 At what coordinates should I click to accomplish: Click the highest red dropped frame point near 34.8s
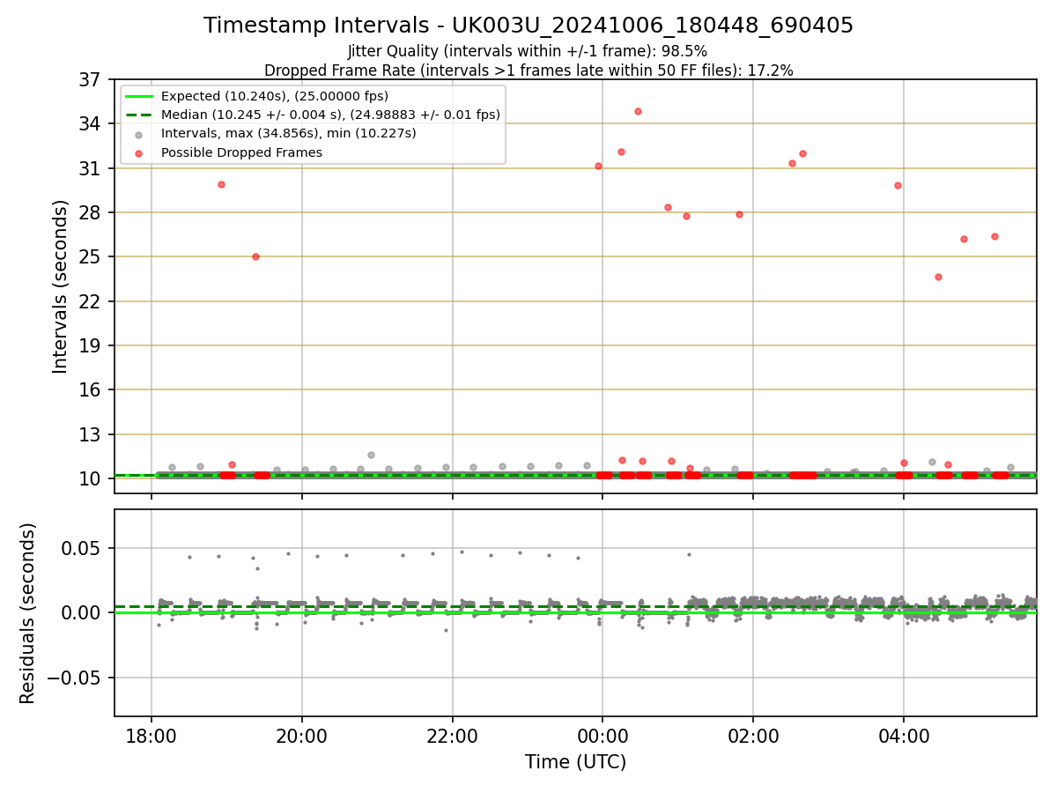click(x=638, y=111)
